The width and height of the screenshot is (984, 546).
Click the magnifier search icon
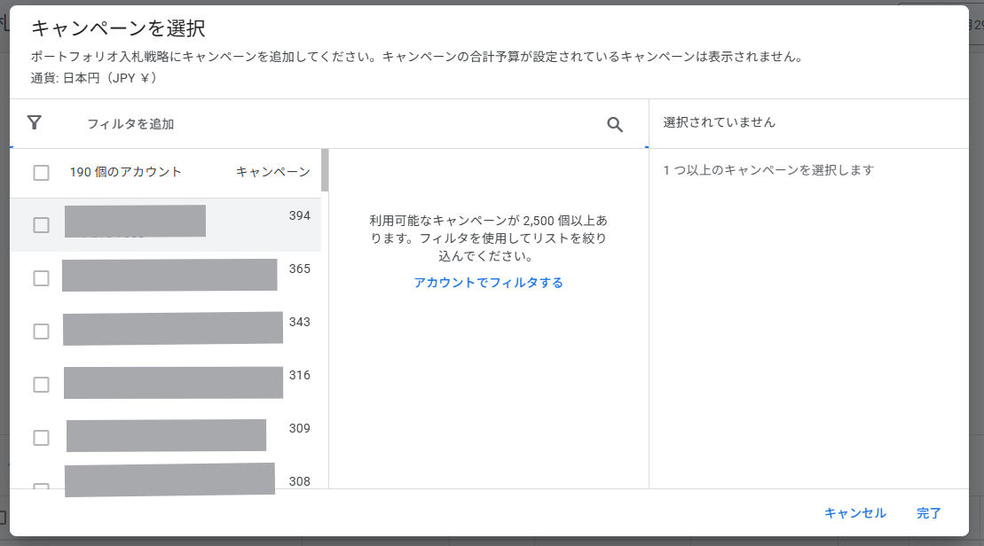point(615,125)
